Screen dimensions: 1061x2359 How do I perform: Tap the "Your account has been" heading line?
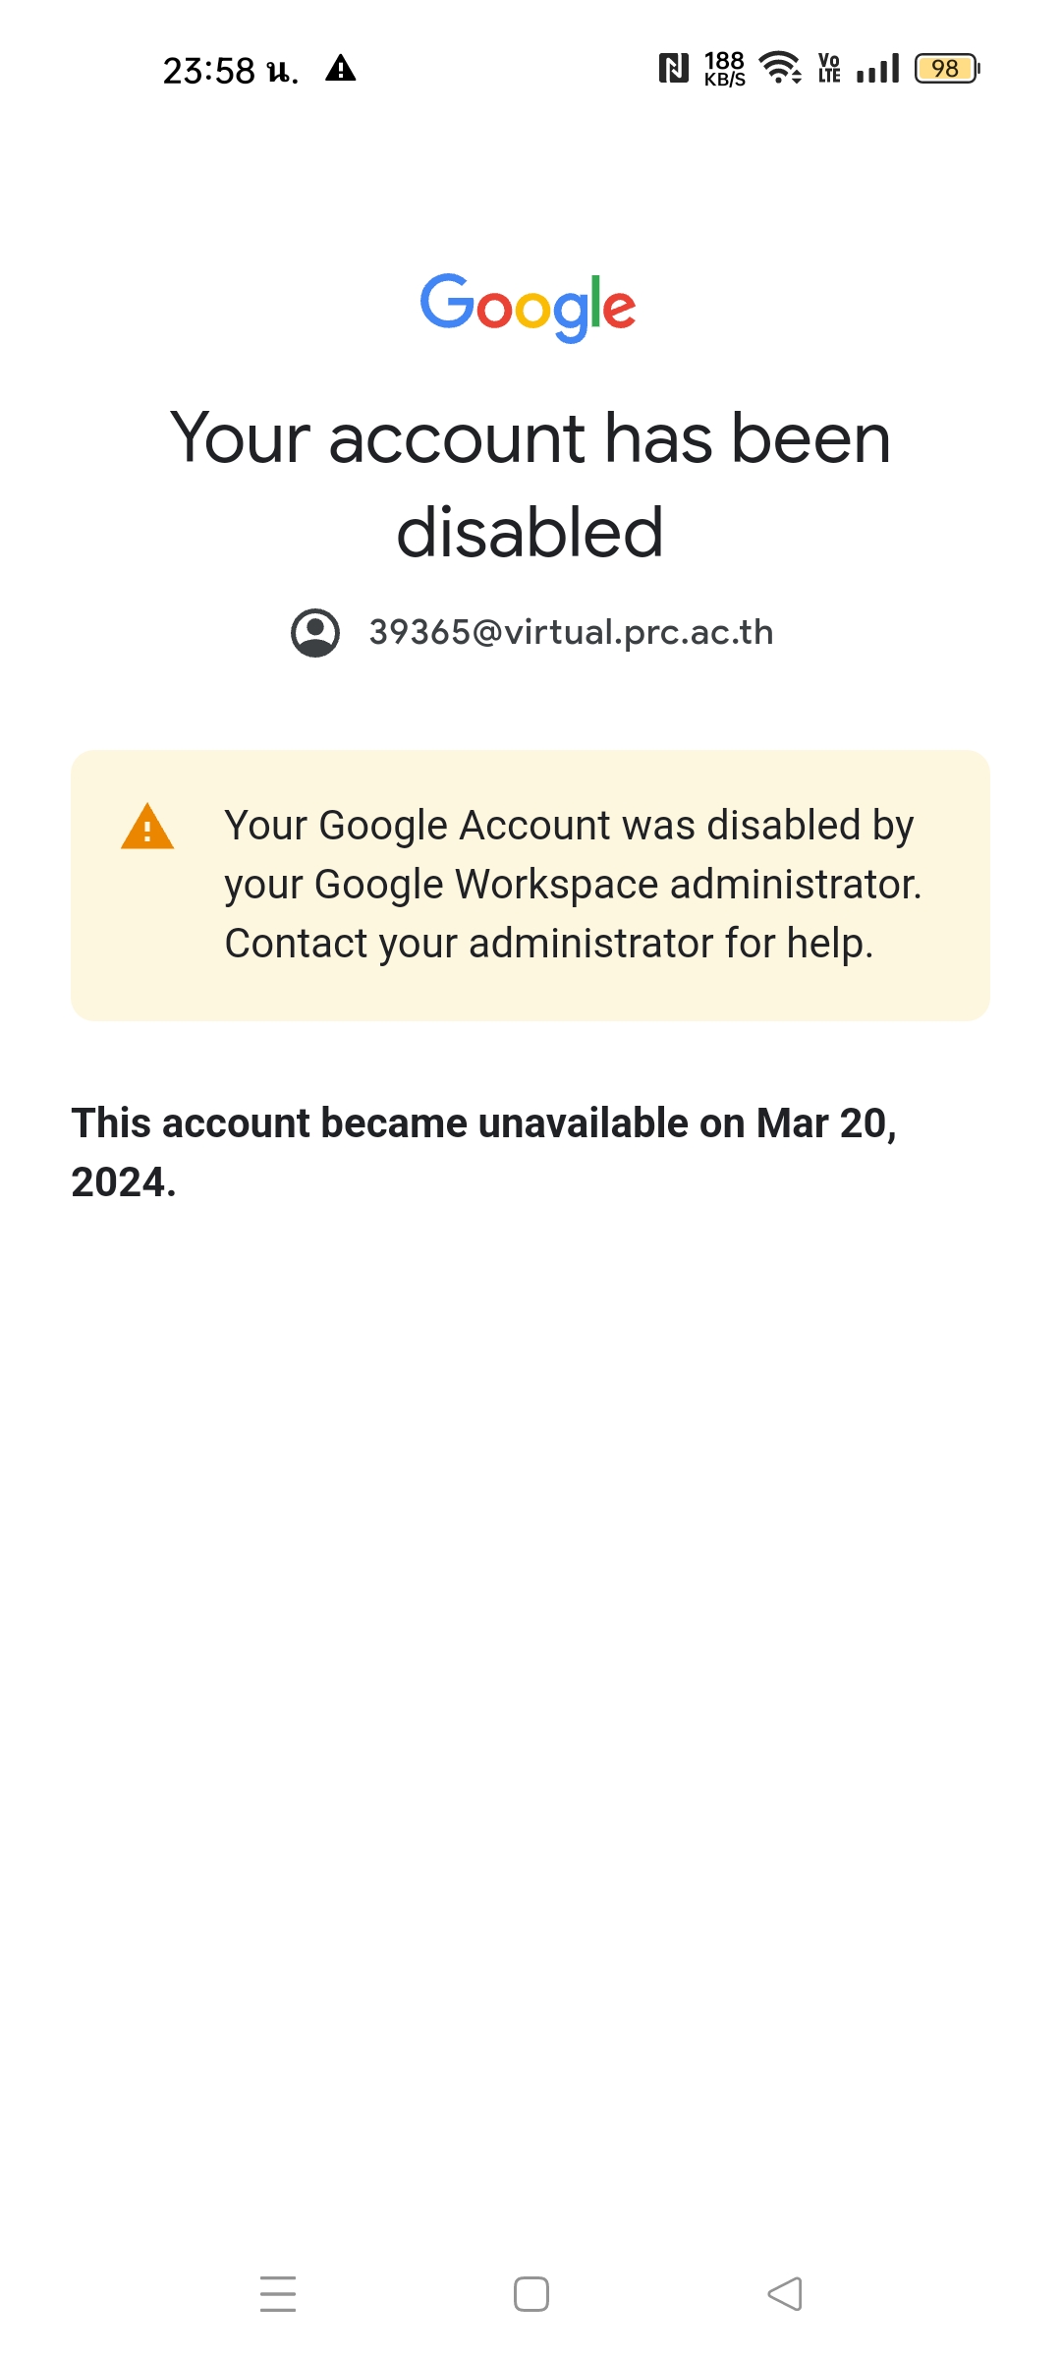[530, 438]
